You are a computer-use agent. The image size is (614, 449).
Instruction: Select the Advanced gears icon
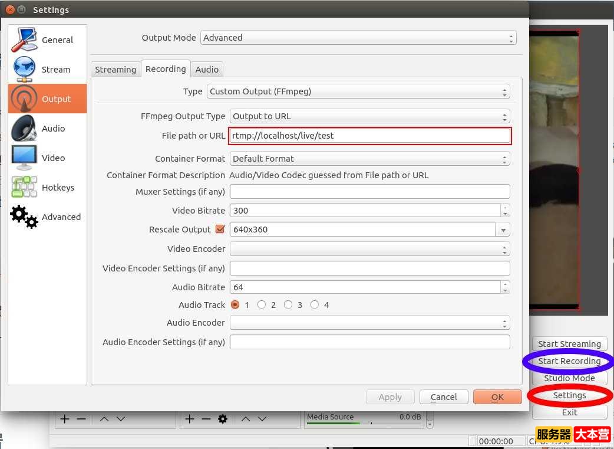(24, 217)
